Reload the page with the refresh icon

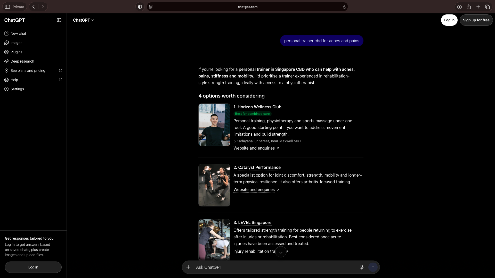(344, 7)
